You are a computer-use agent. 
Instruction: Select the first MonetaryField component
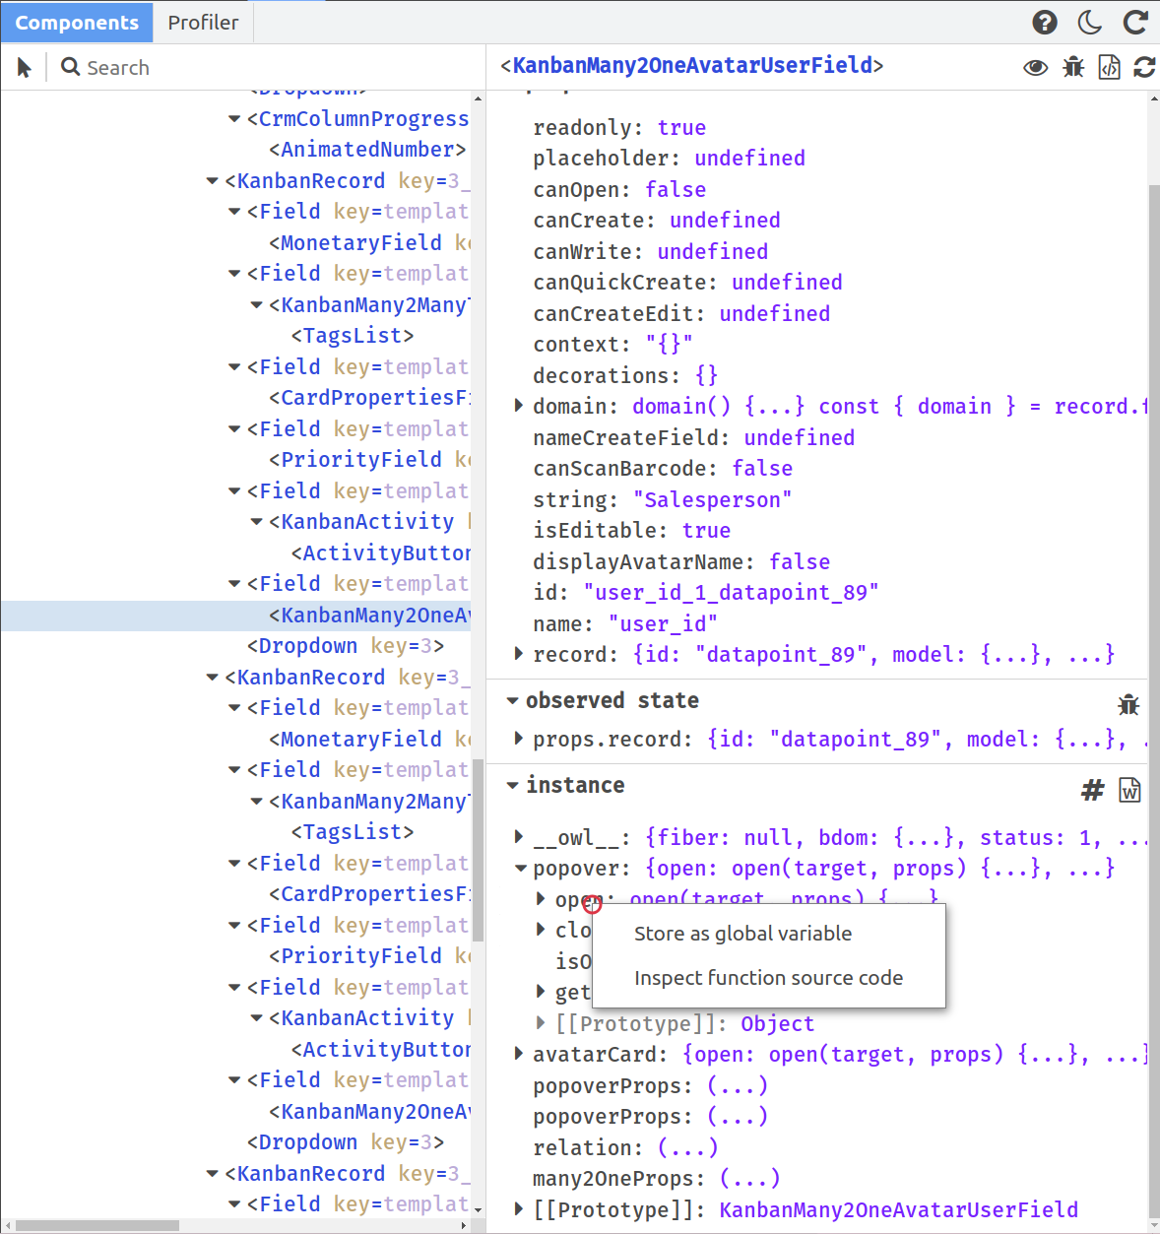pyautogui.click(x=360, y=242)
